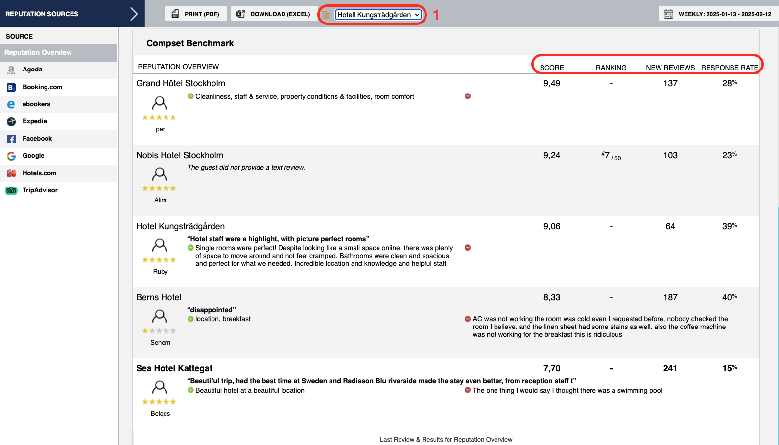Image resolution: width=779 pixels, height=445 pixels.
Task: Select Expedia source
Action: click(x=58, y=121)
